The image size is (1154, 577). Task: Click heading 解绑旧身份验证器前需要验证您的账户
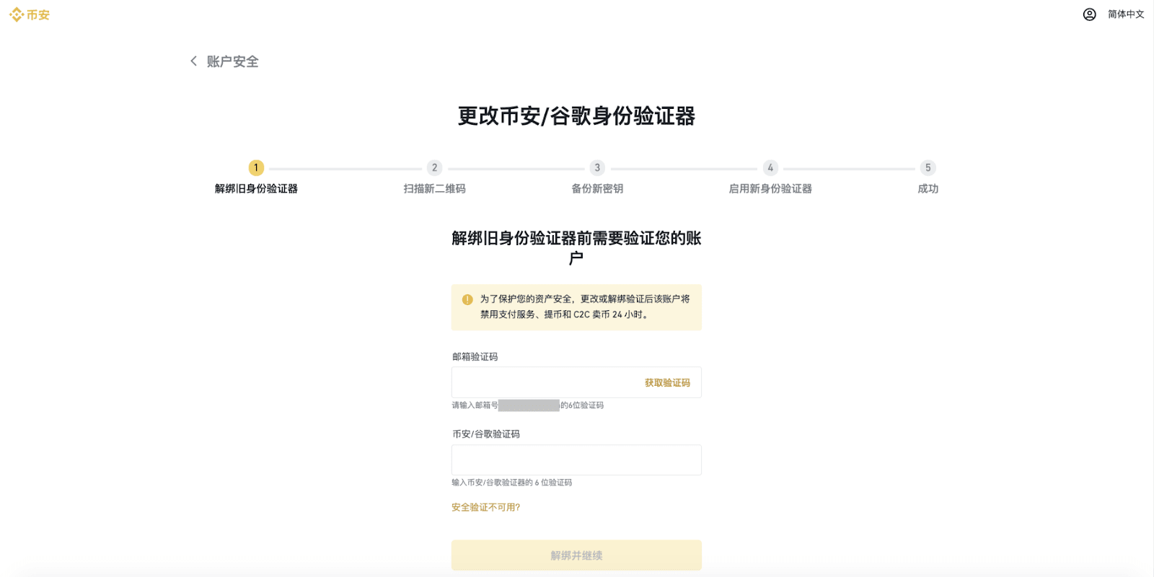tap(576, 247)
